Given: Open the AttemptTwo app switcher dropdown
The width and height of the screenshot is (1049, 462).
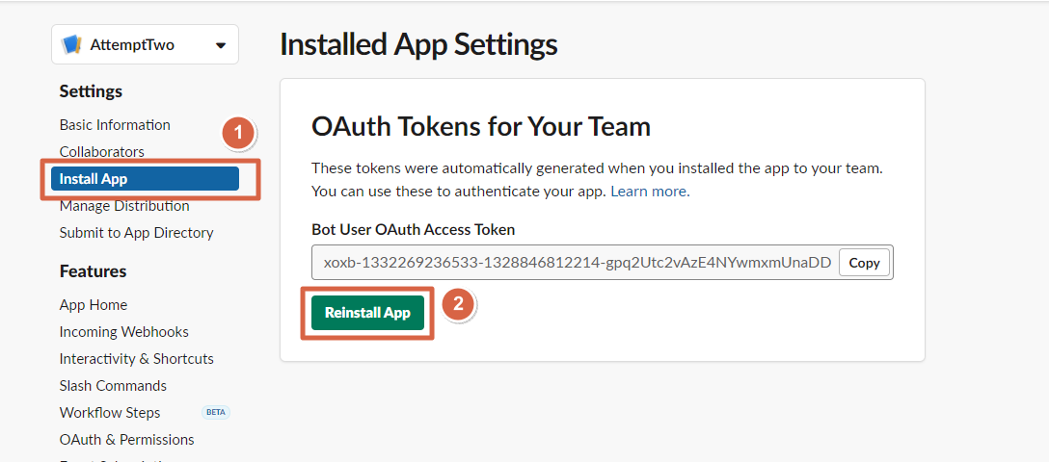Looking at the screenshot, I should (145, 45).
